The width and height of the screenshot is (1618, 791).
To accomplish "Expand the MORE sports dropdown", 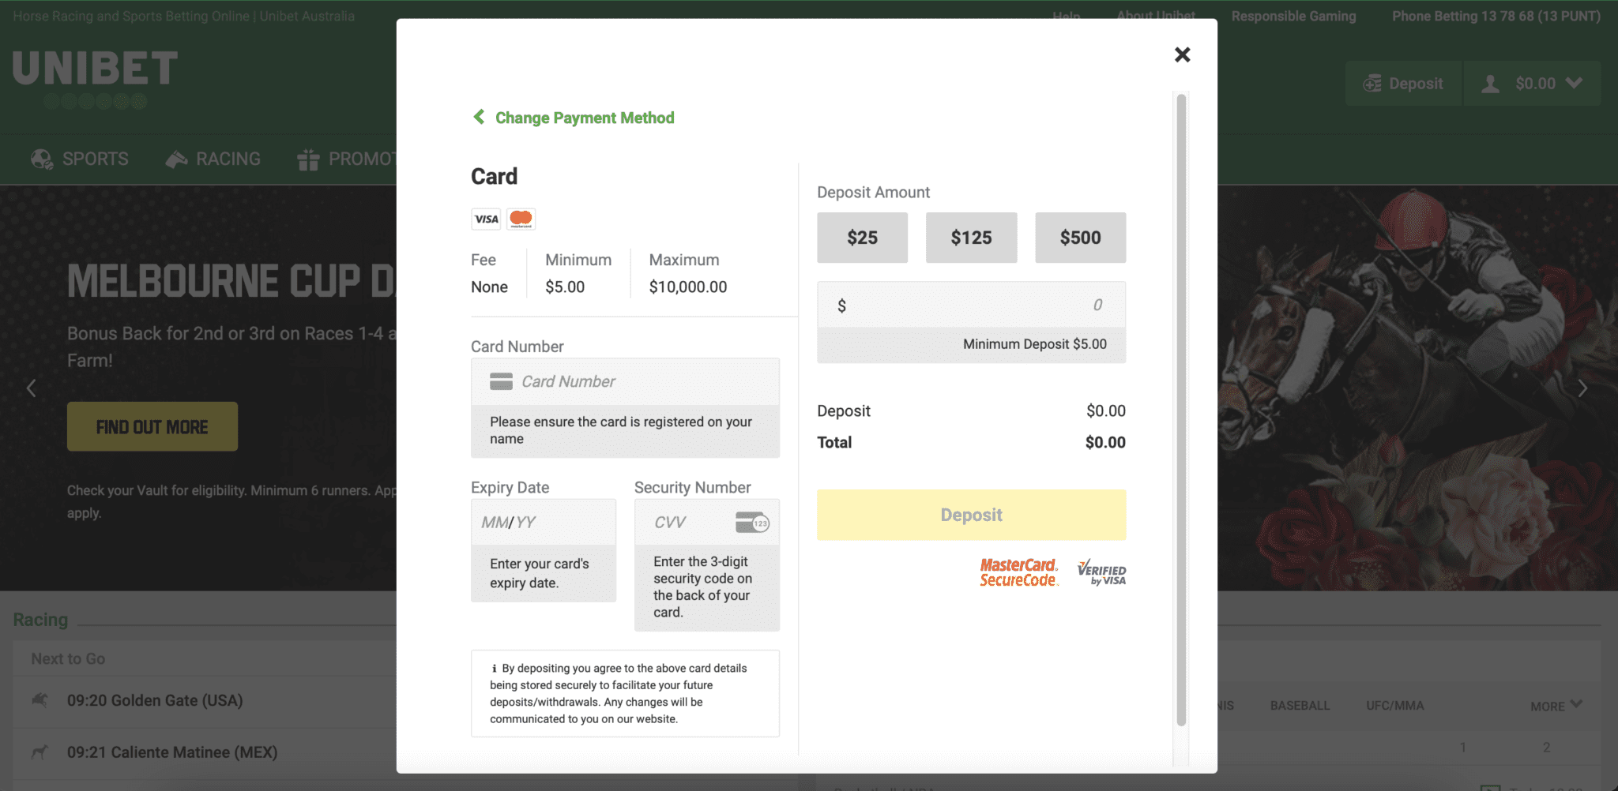I will pos(1556,706).
